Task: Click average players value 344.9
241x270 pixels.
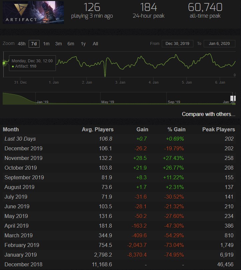Action: (106, 235)
